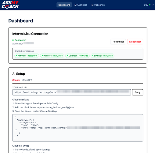Viewport: 155px width, 153px height.
Task: Click the green Connected status indicator
Action: tap(19, 40)
